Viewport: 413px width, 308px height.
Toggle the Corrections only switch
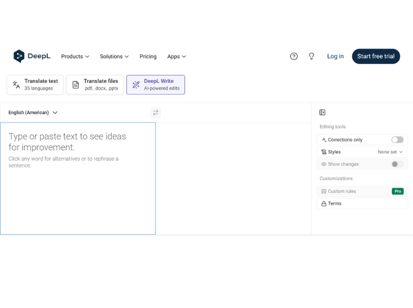tap(397, 140)
